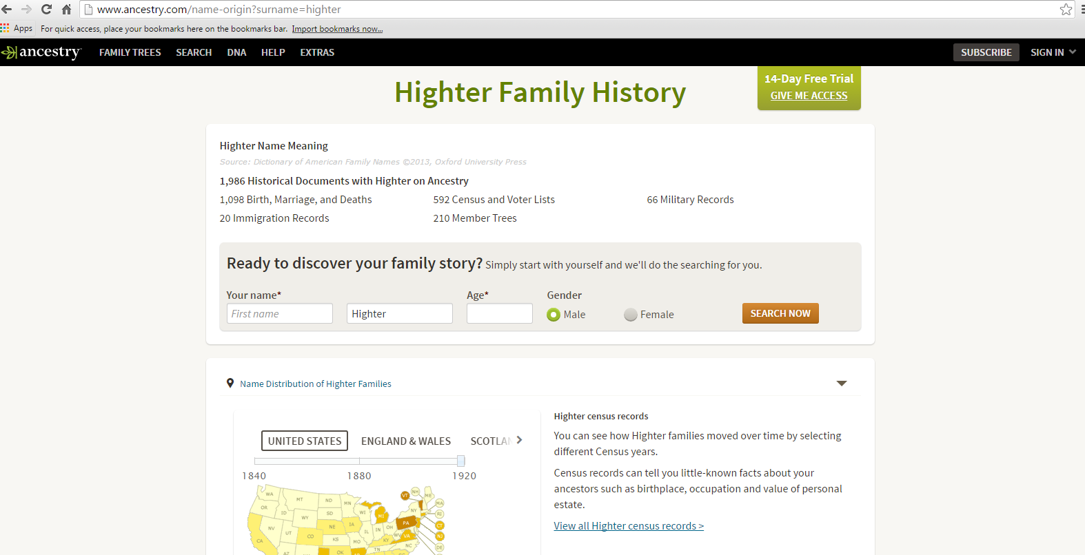This screenshot has height=555, width=1085.
Task: Bookmark page with star icon
Action: point(1066,10)
